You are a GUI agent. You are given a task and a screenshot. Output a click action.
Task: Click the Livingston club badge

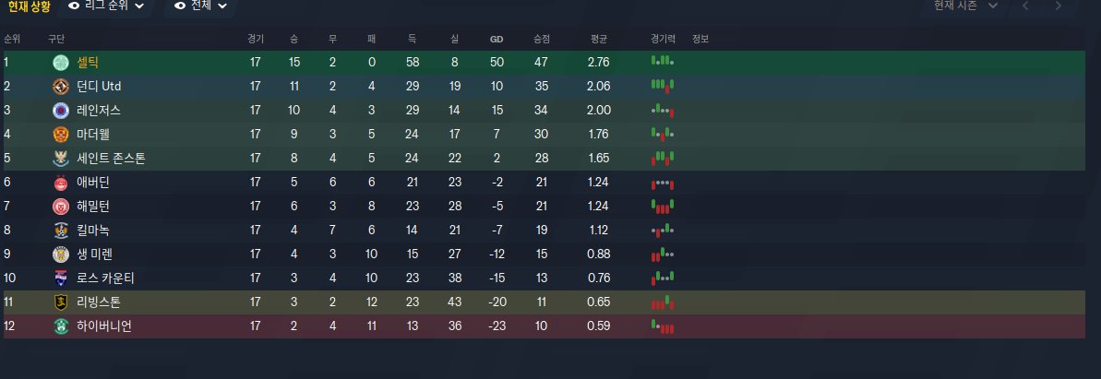coord(61,302)
